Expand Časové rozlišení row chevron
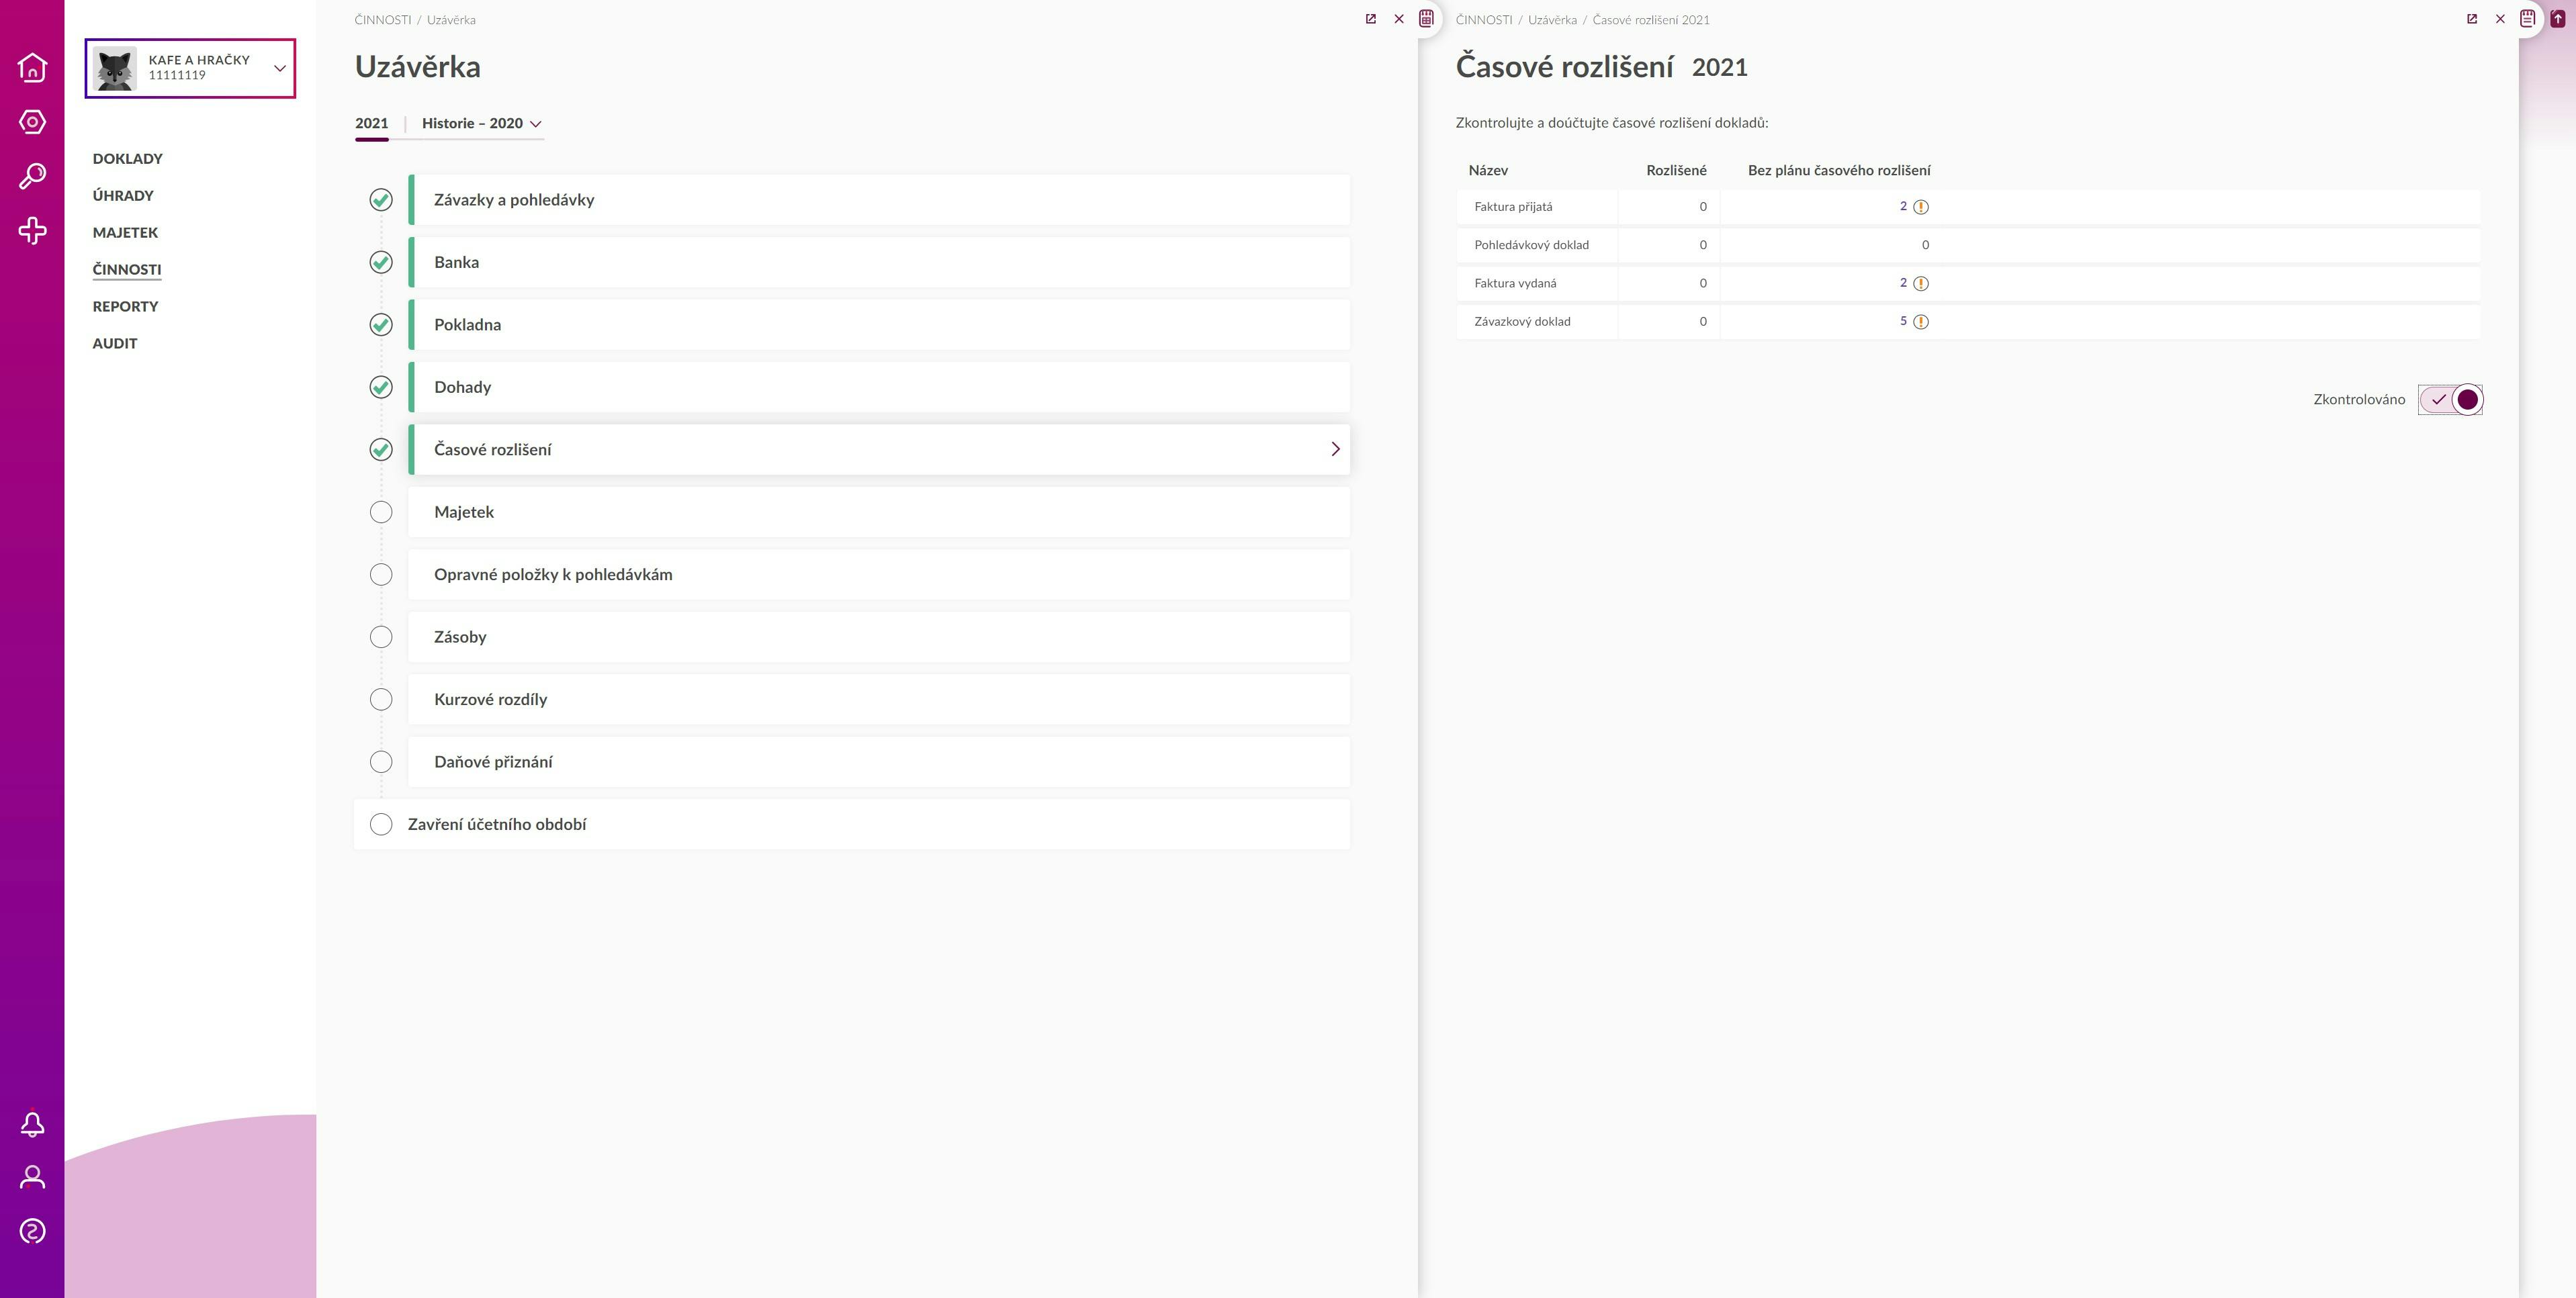Screen dimensions: 2576x1298 (x=1335, y=450)
